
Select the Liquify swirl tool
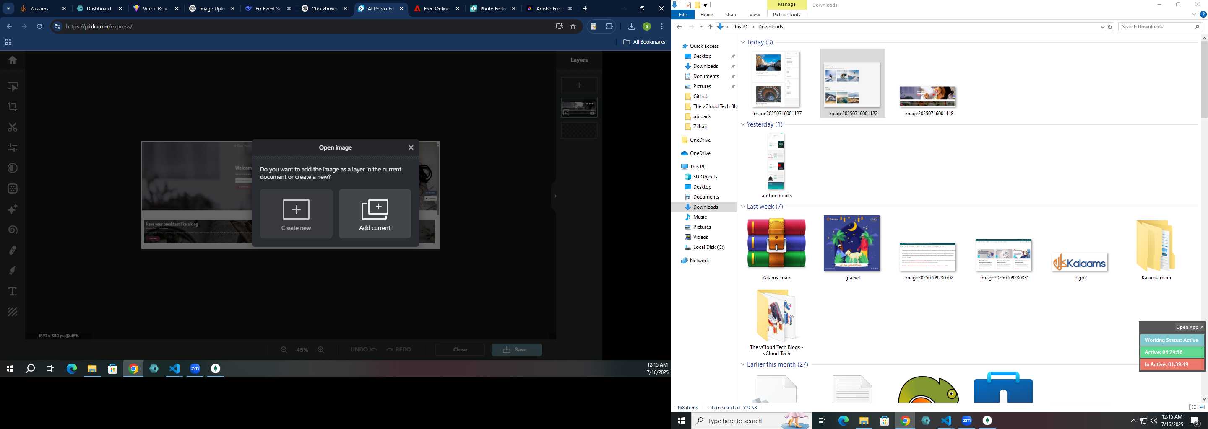13,230
